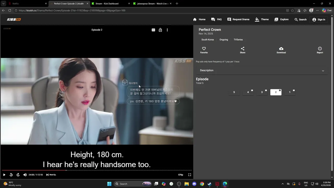334x188 pixels.
Task: Open the Explore section
Action: point(281,20)
